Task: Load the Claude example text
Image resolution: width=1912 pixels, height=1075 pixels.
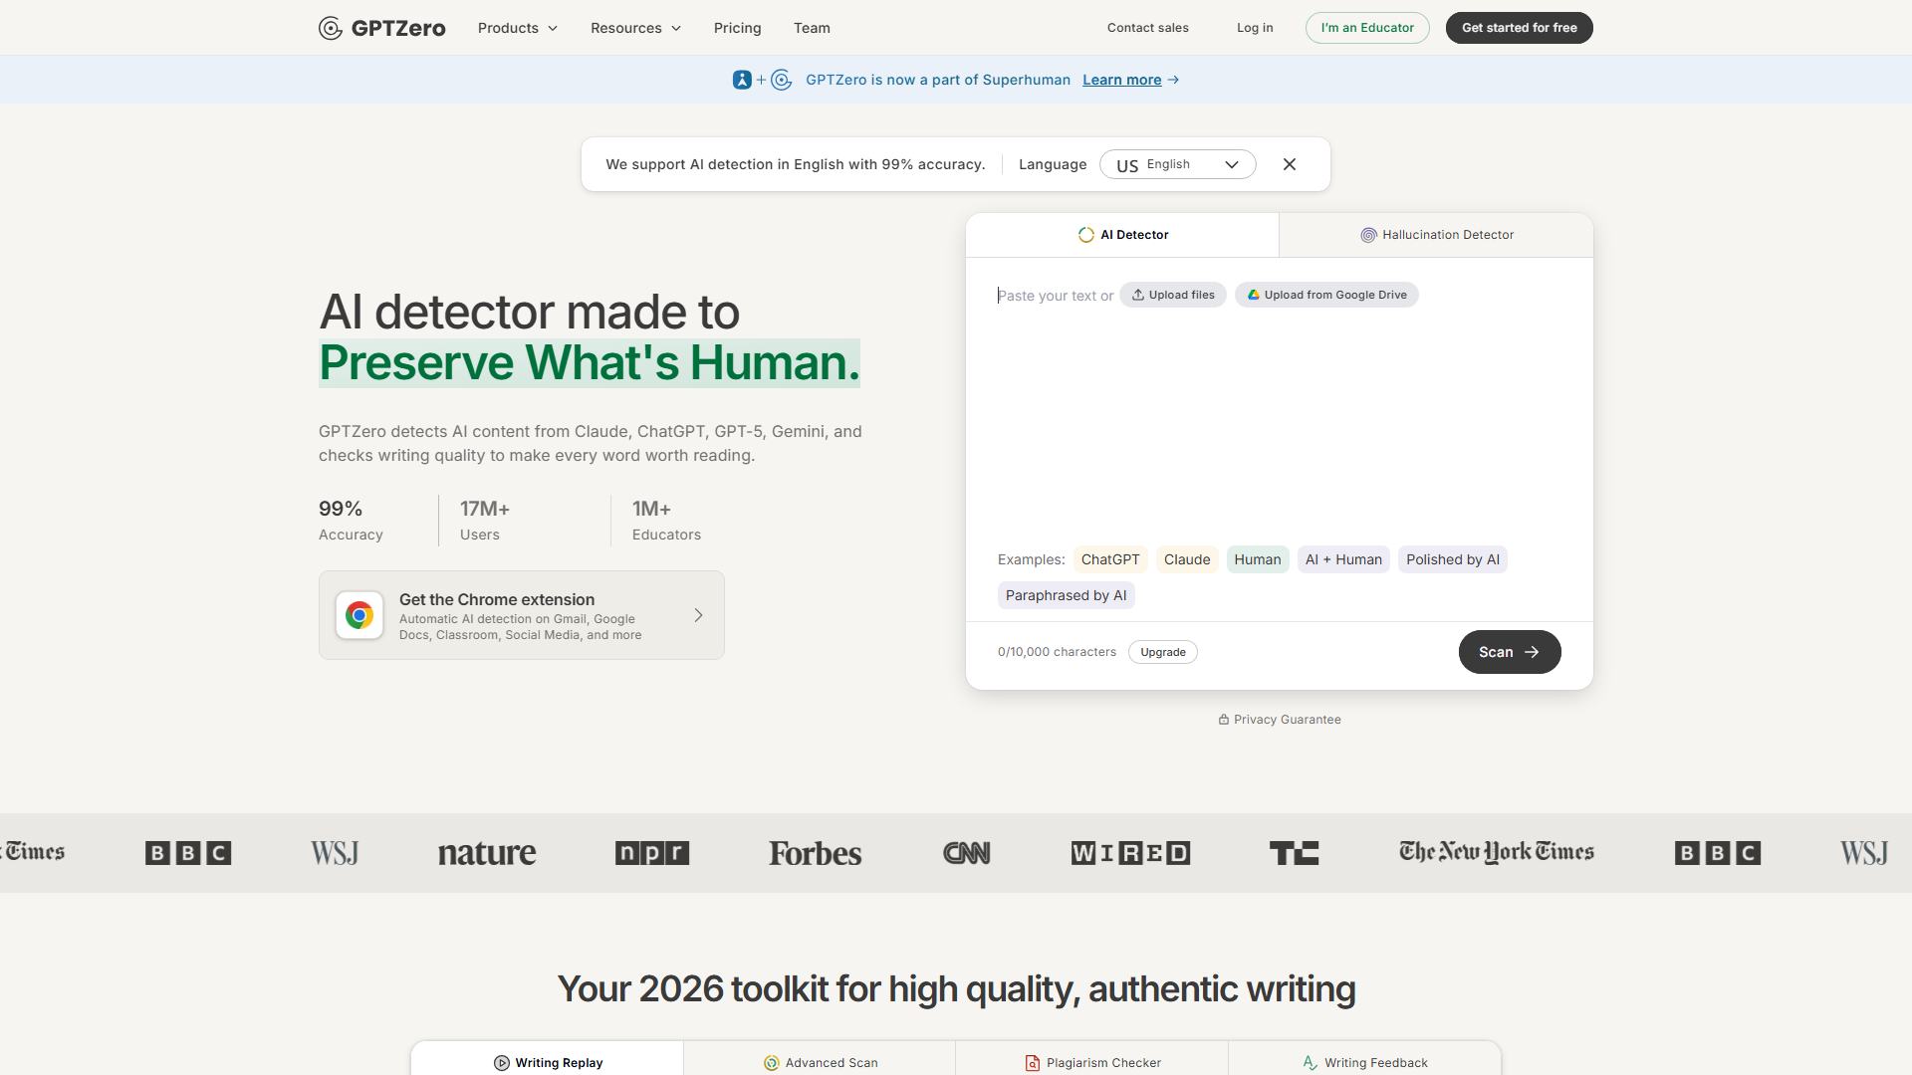Action: 1187,559
